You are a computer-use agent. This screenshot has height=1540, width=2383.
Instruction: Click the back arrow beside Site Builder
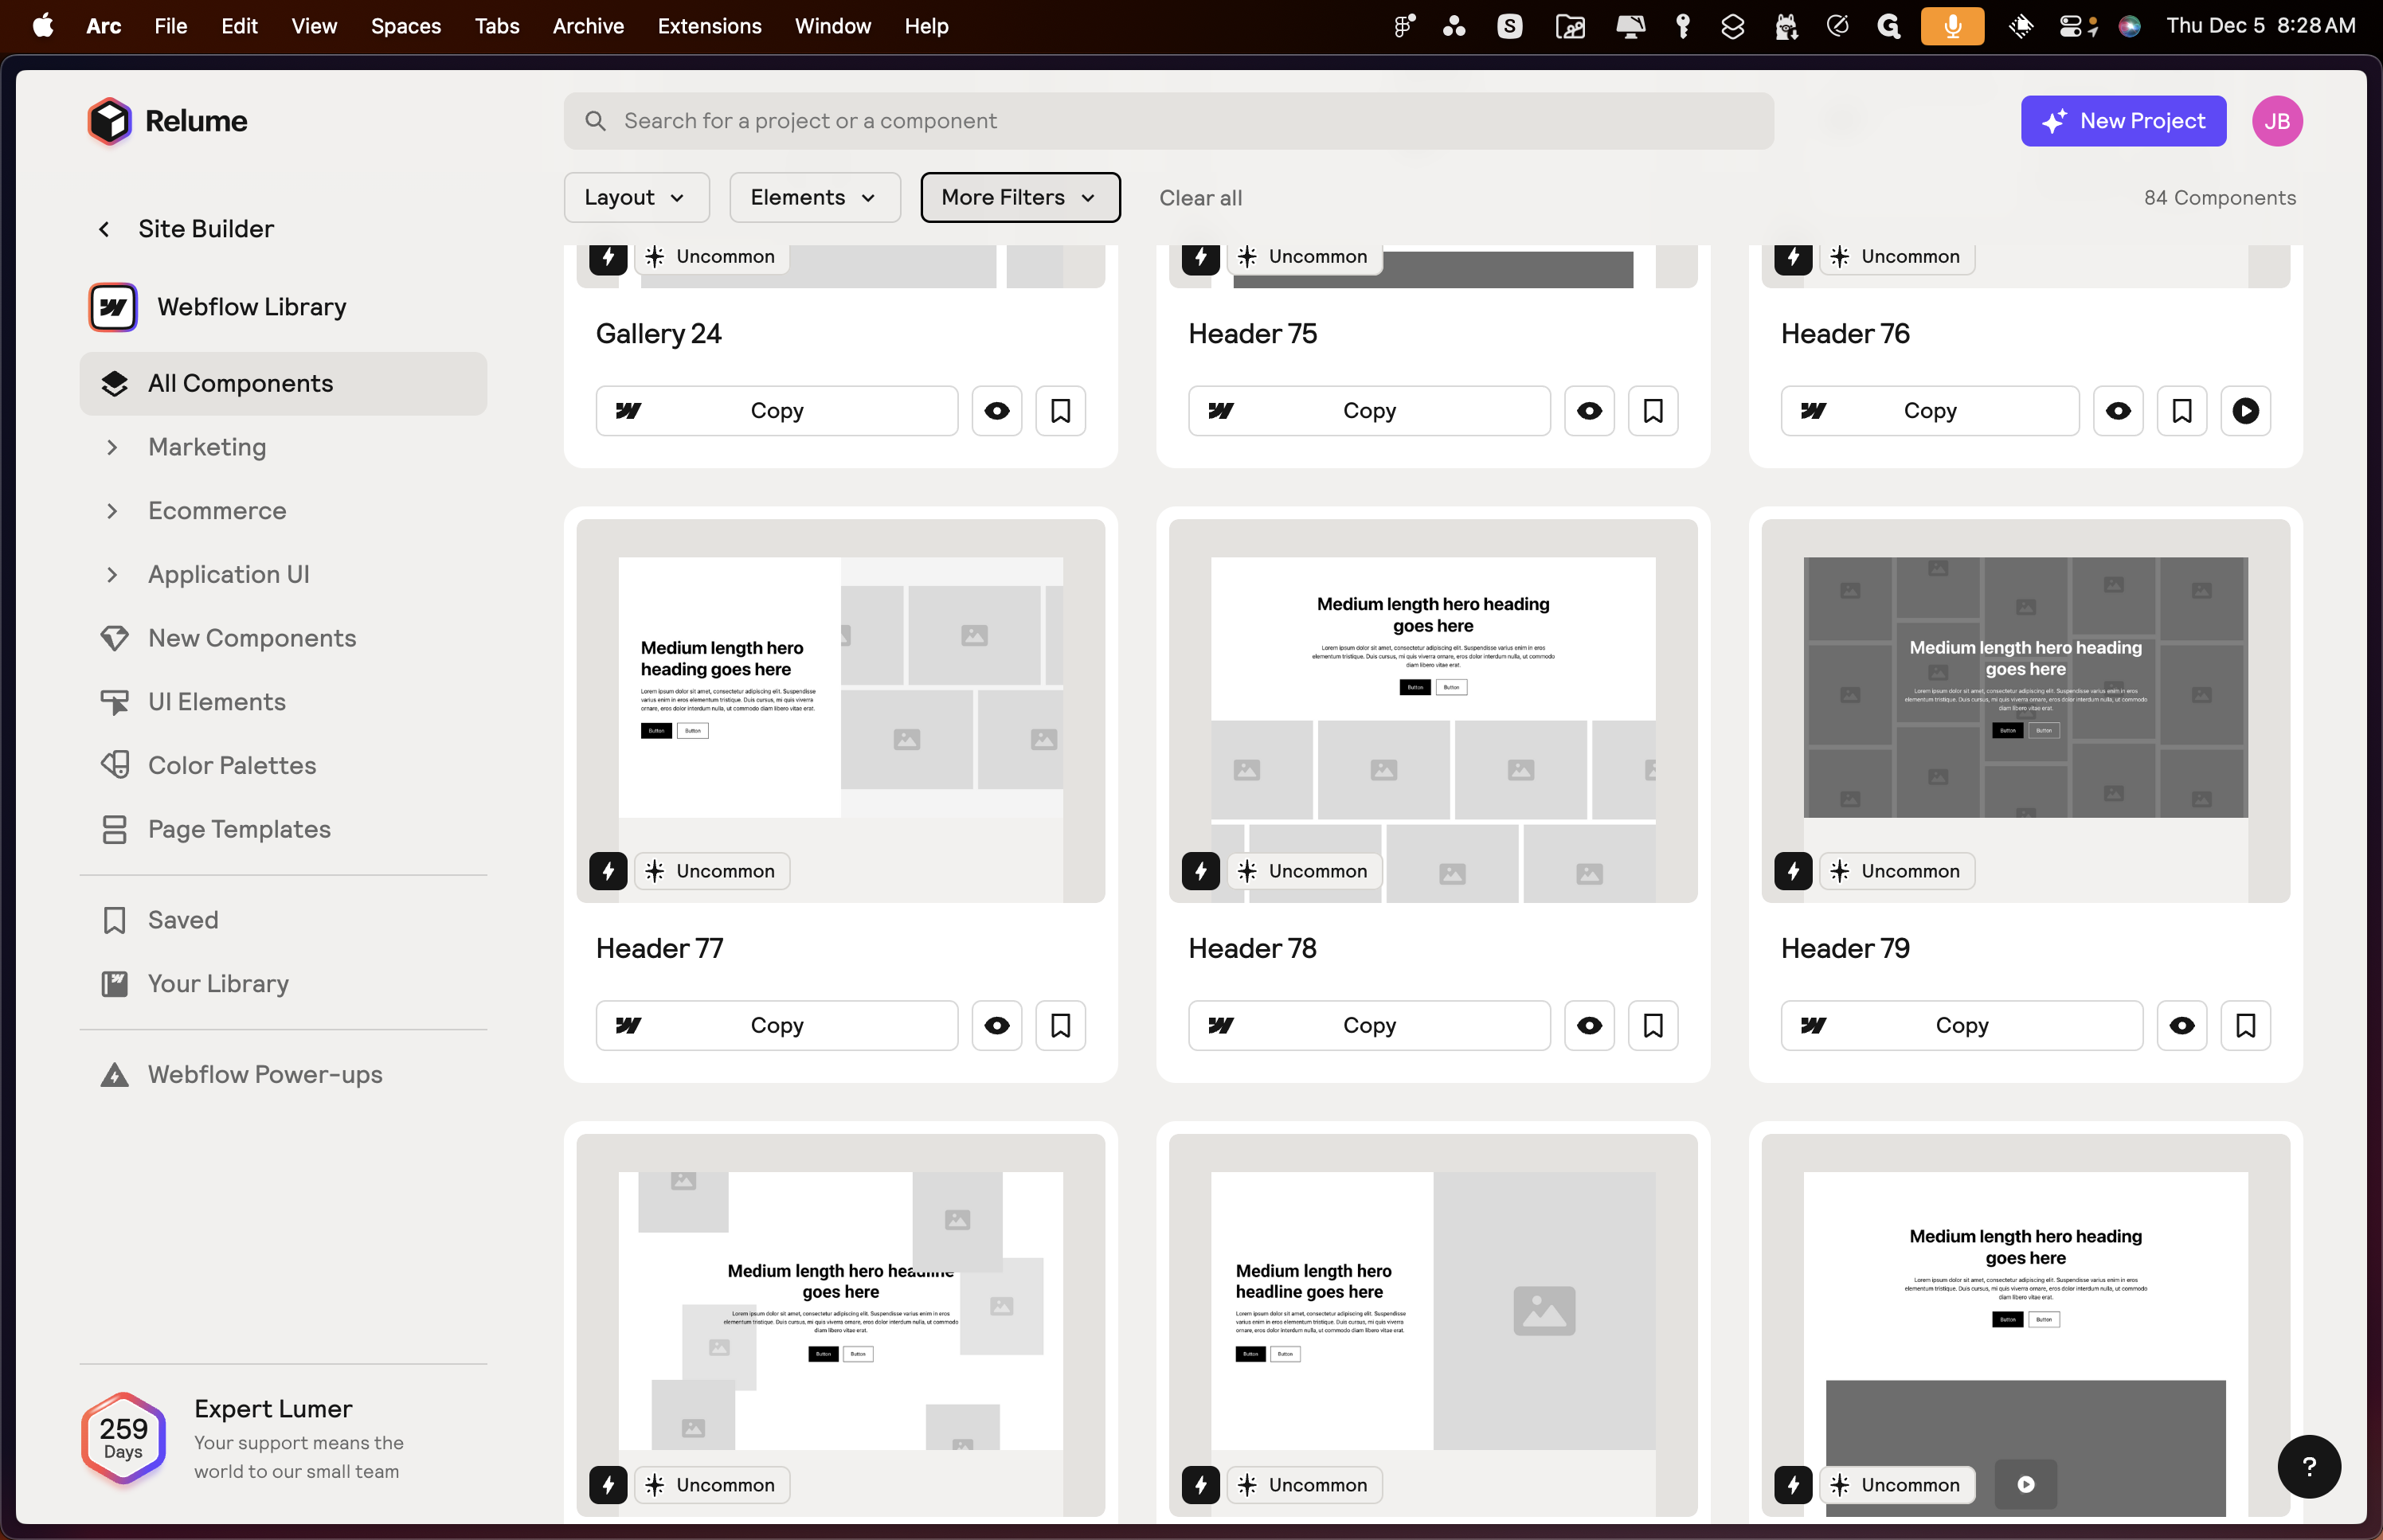click(x=104, y=229)
